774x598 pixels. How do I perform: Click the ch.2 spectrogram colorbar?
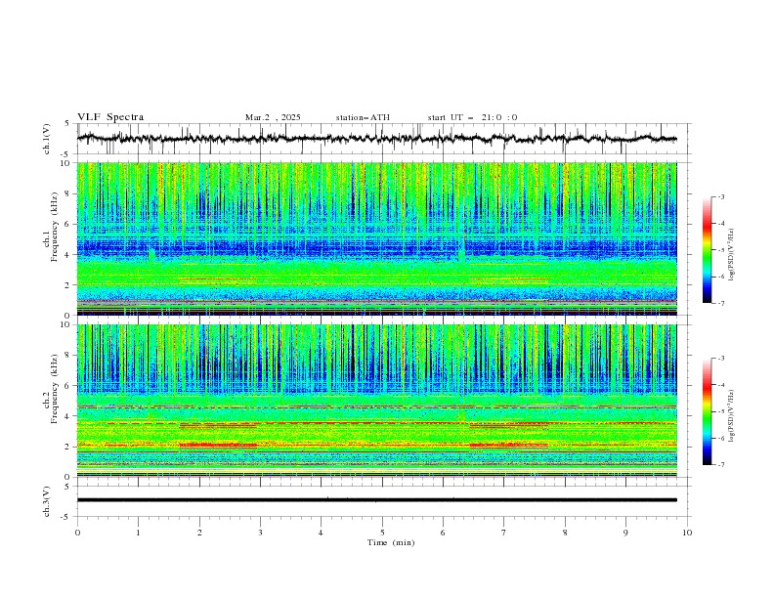707,411
